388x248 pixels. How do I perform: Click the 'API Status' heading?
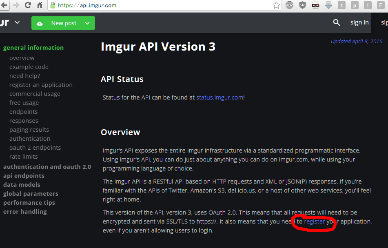[122, 79]
